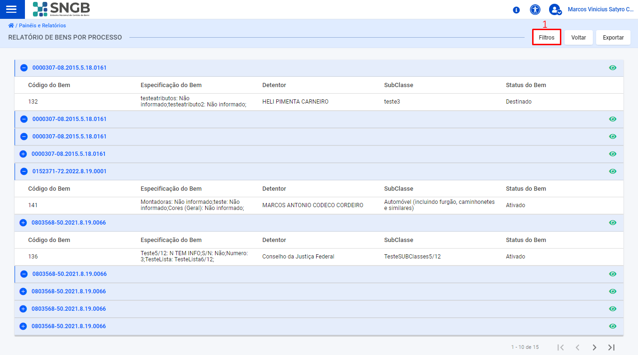The width and height of the screenshot is (638, 355).
Task: Select specification text starting with testeatributos
Action: tap(194, 101)
